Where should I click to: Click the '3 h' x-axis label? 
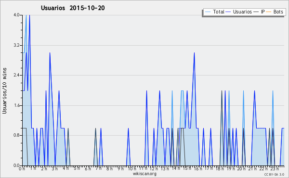pos(55,168)
